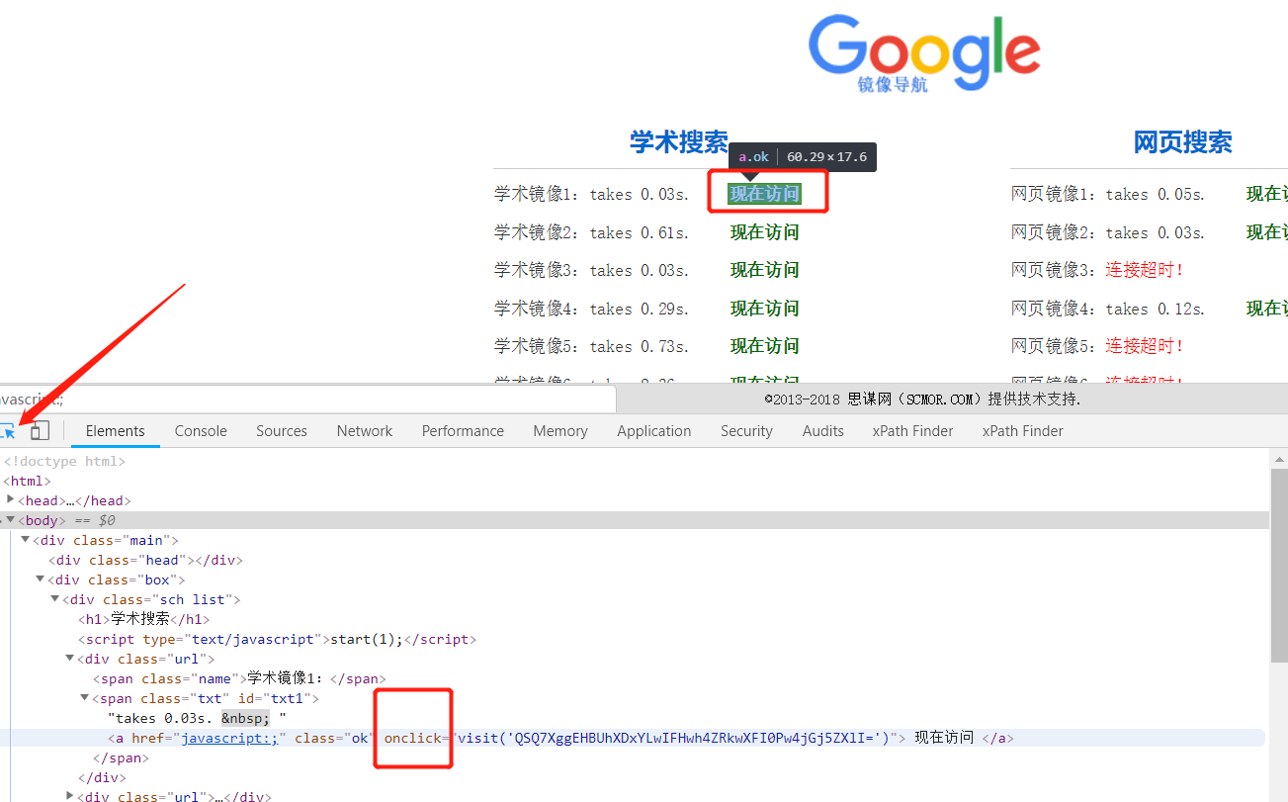
Task: Expand the head element node
Action: (9, 499)
